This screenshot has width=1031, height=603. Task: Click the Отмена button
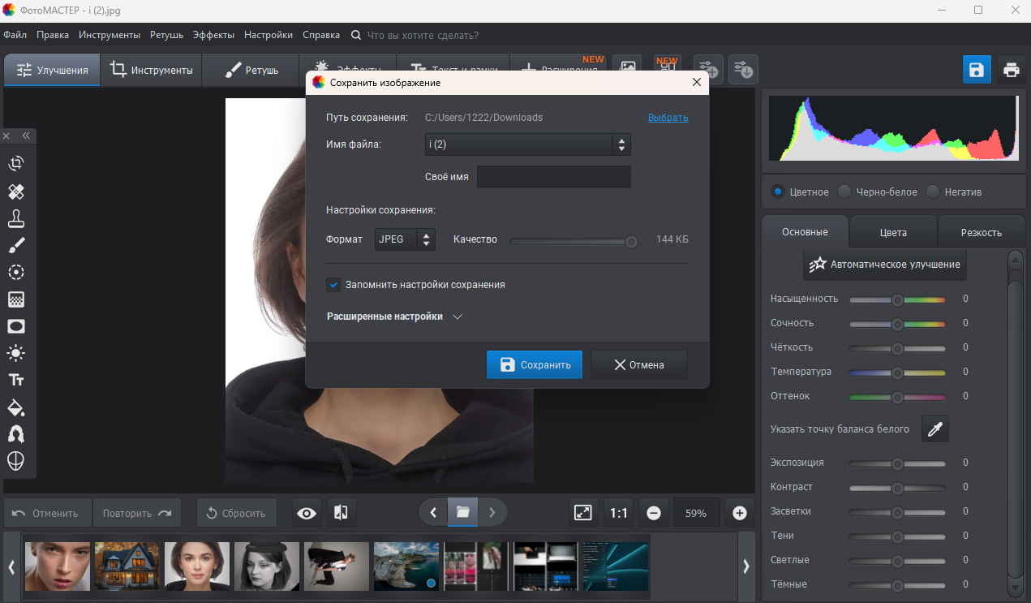639,364
